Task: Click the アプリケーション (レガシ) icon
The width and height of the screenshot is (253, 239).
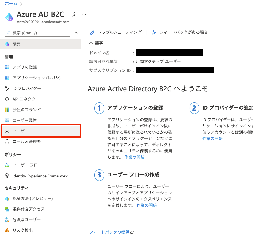Action: (x=7, y=78)
